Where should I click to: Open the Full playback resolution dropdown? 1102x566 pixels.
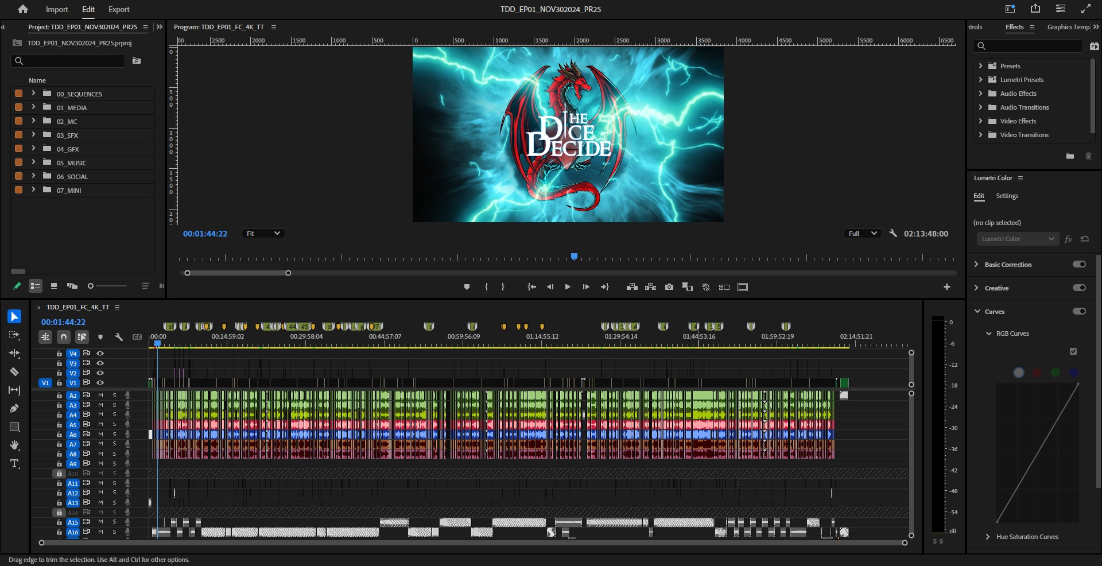click(862, 234)
